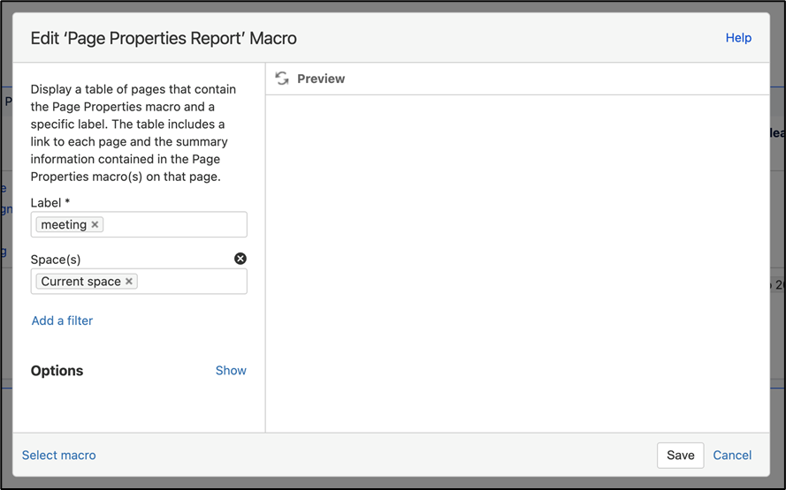786x490 pixels.
Task: Remove the 'Current space' tag
Action: (x=129, y=282)
